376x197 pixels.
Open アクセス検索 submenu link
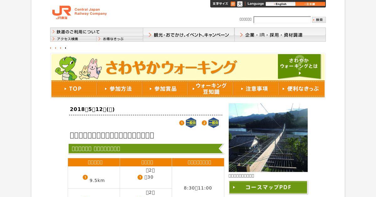click(x=73, y=39)
